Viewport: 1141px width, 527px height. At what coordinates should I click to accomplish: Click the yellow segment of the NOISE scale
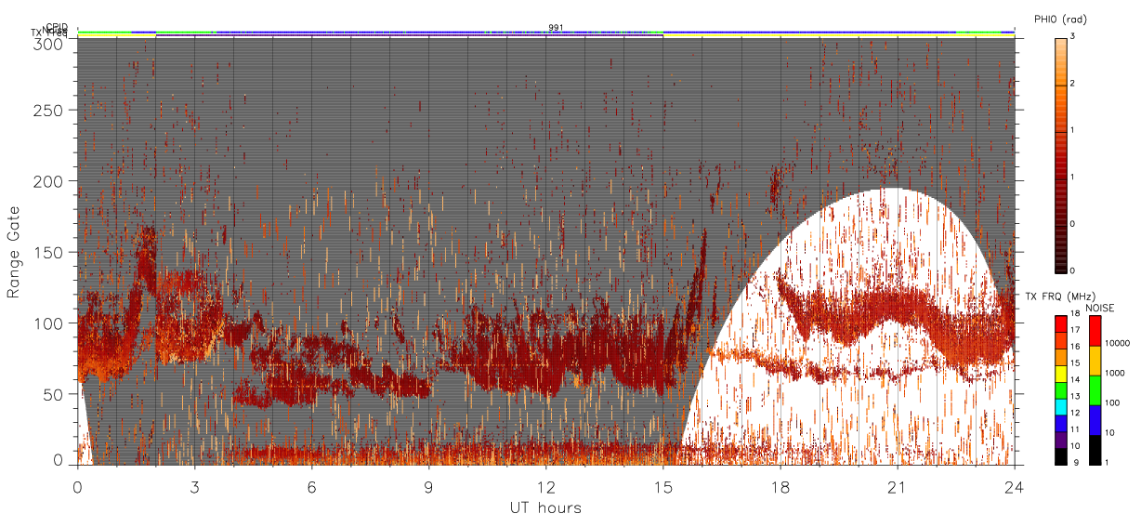point(1095,361)
